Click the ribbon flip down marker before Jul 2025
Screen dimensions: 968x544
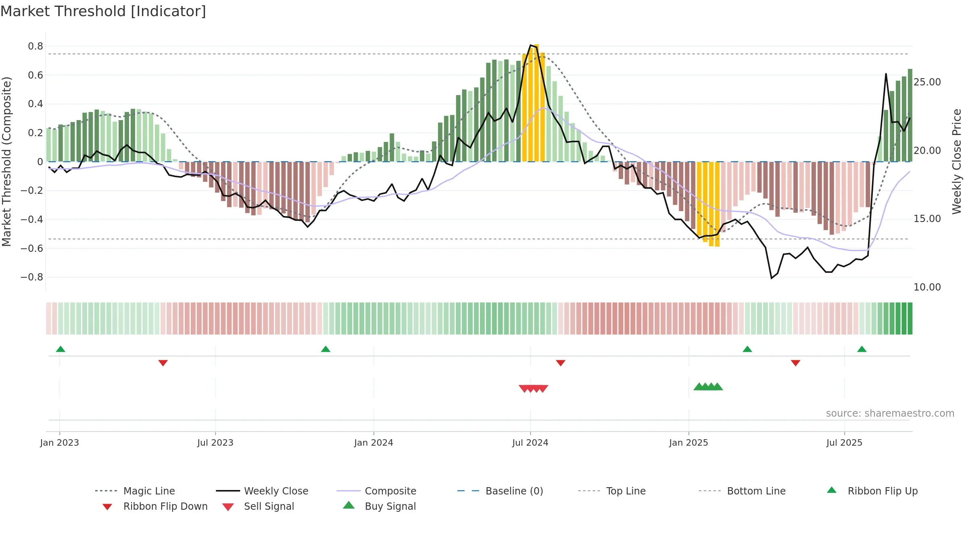point(796,363)
